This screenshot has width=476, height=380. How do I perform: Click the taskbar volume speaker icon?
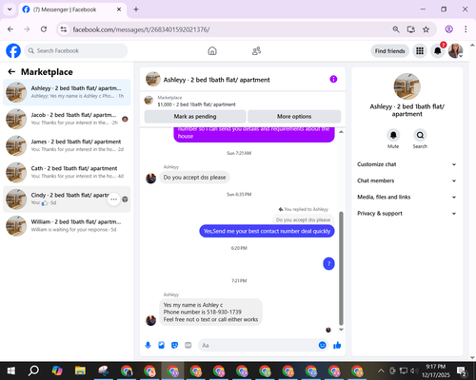pos(413,370)
